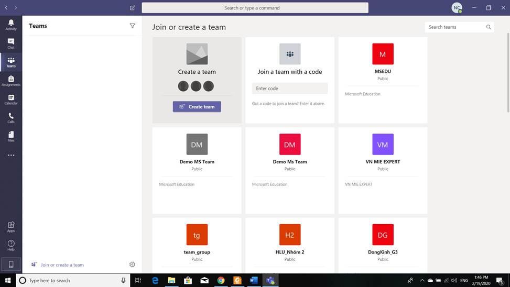Click the Create team button

(197, 106)
